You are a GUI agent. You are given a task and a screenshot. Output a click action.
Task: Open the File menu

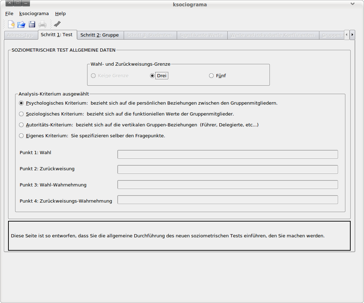click(x=9, y=13)
